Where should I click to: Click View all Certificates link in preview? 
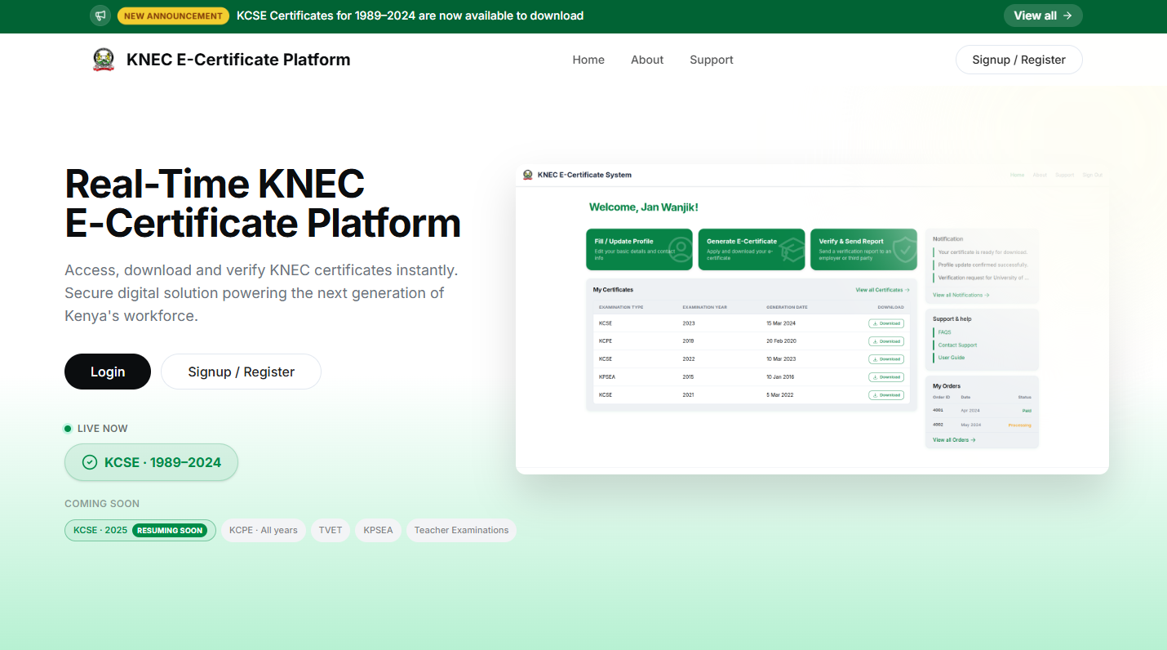click(x=882, y=290)
